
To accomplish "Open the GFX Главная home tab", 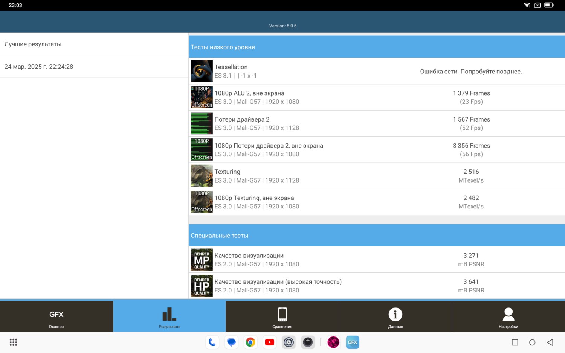I will click(56, 316).
